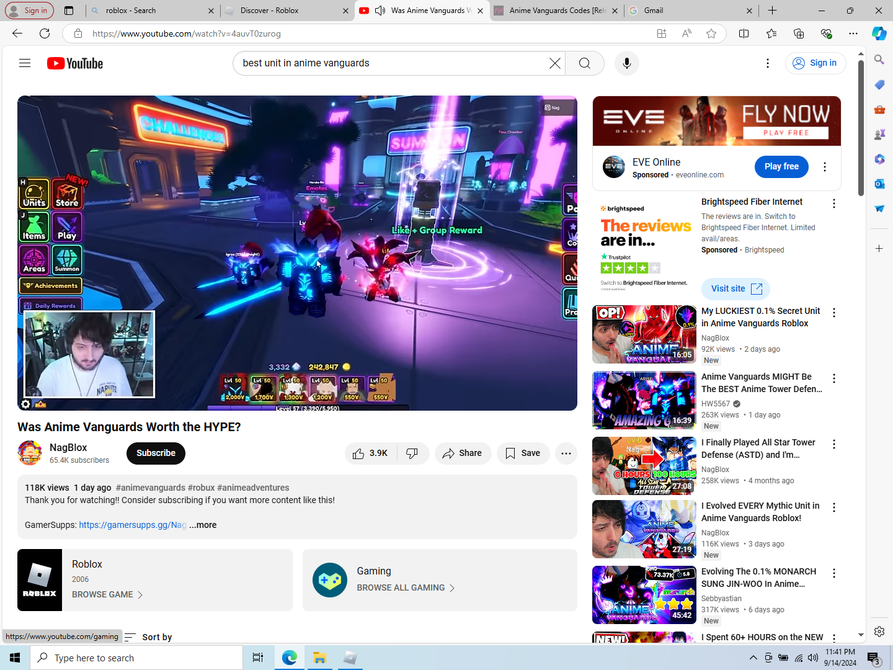The height and width of the screenshot is (670, 893).
Task: Click the page vertical scrollbar
Action: [861, 127]
